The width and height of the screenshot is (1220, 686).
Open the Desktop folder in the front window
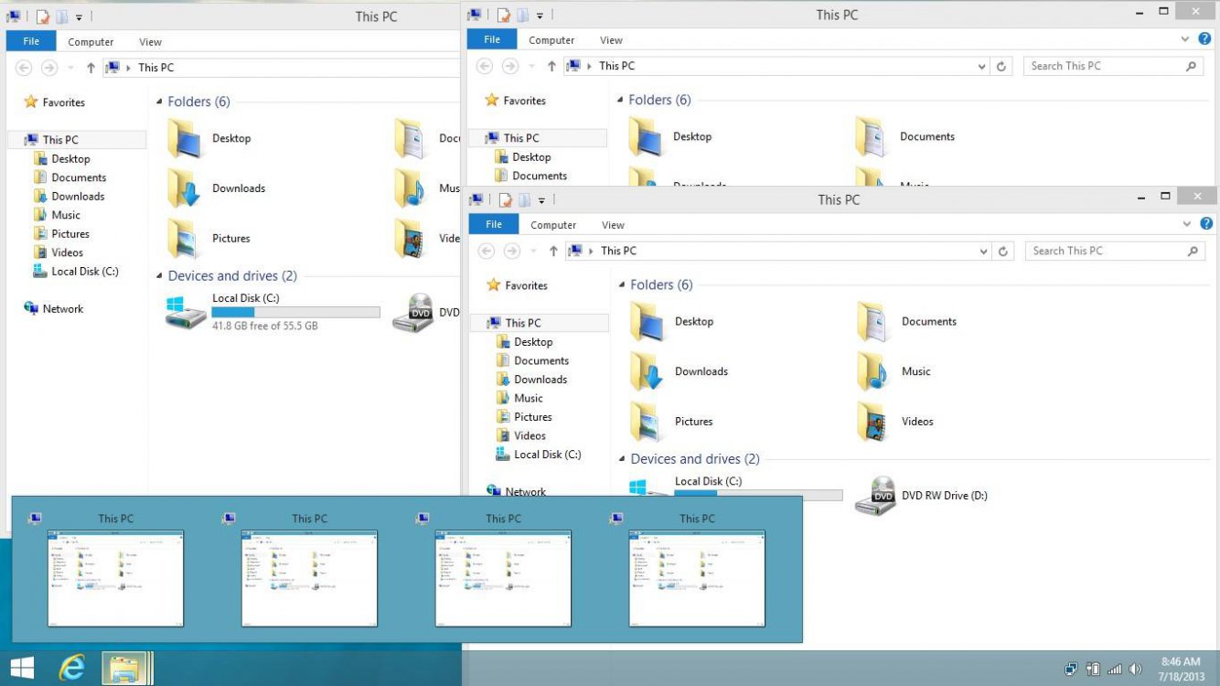coord(671,322)
